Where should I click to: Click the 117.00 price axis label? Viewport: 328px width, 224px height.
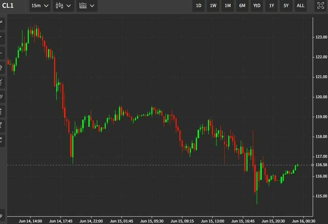coord(321,157)
